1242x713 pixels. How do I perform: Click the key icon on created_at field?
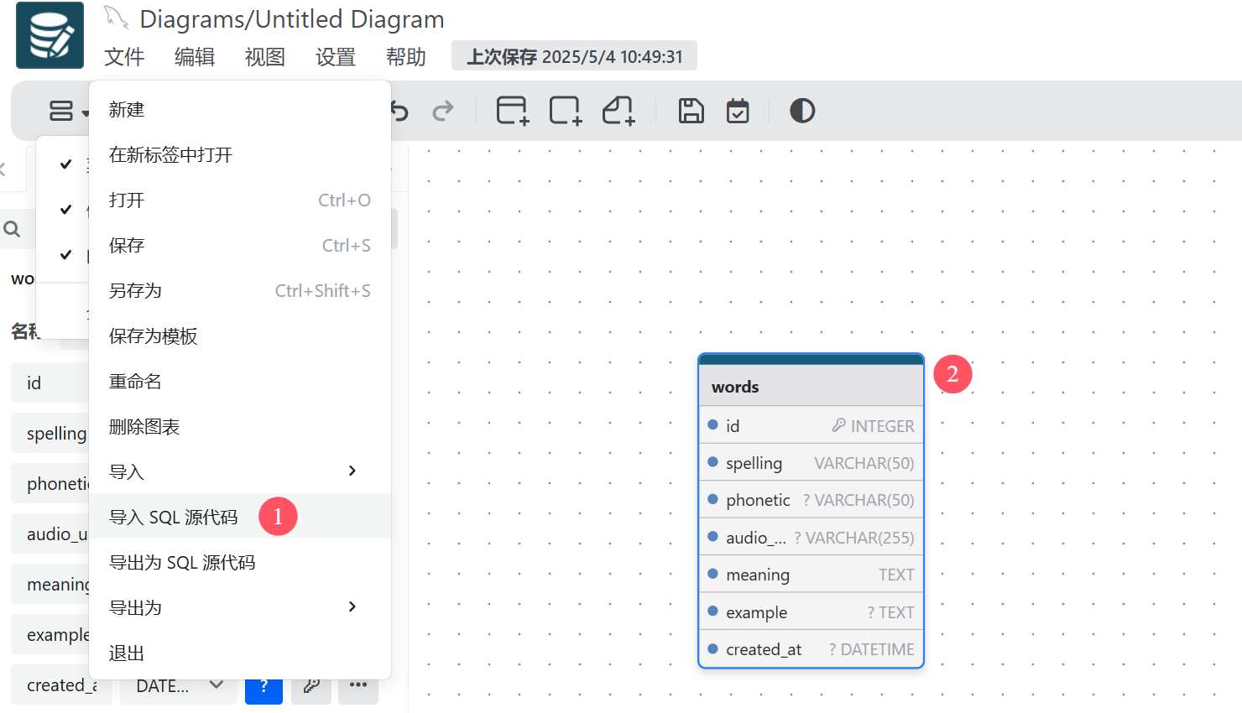[x=311, y=685]
